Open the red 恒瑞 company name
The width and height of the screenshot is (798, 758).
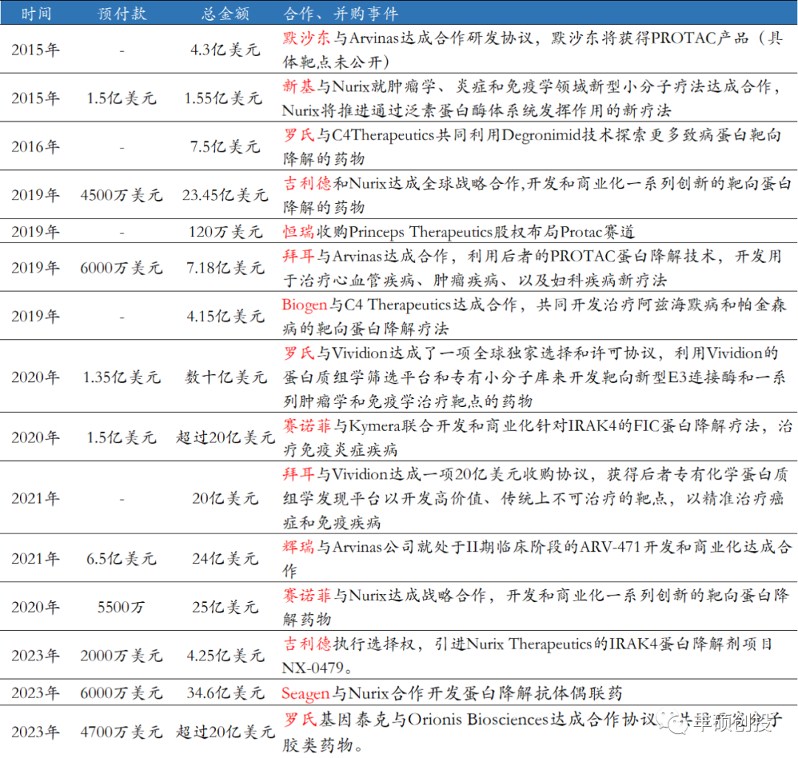coord(299,232)
